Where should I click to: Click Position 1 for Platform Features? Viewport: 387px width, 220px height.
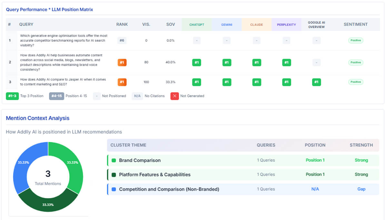tap(315, 174)
